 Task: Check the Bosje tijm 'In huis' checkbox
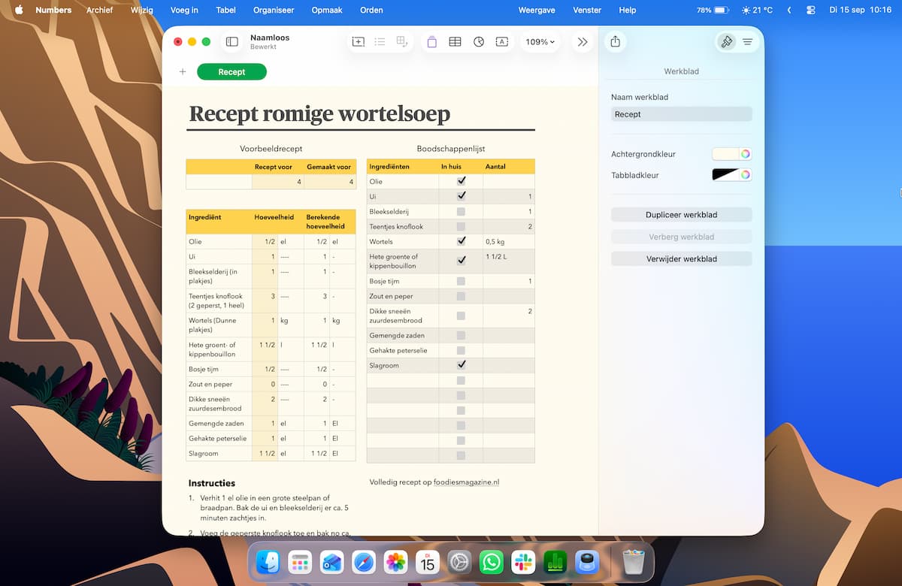(462, 281)
